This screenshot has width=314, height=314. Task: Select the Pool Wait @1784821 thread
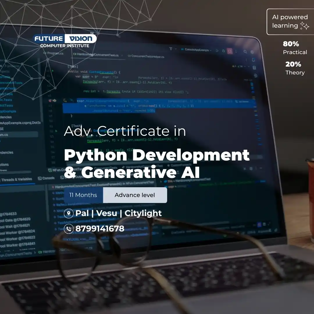(x=15, y=226)
